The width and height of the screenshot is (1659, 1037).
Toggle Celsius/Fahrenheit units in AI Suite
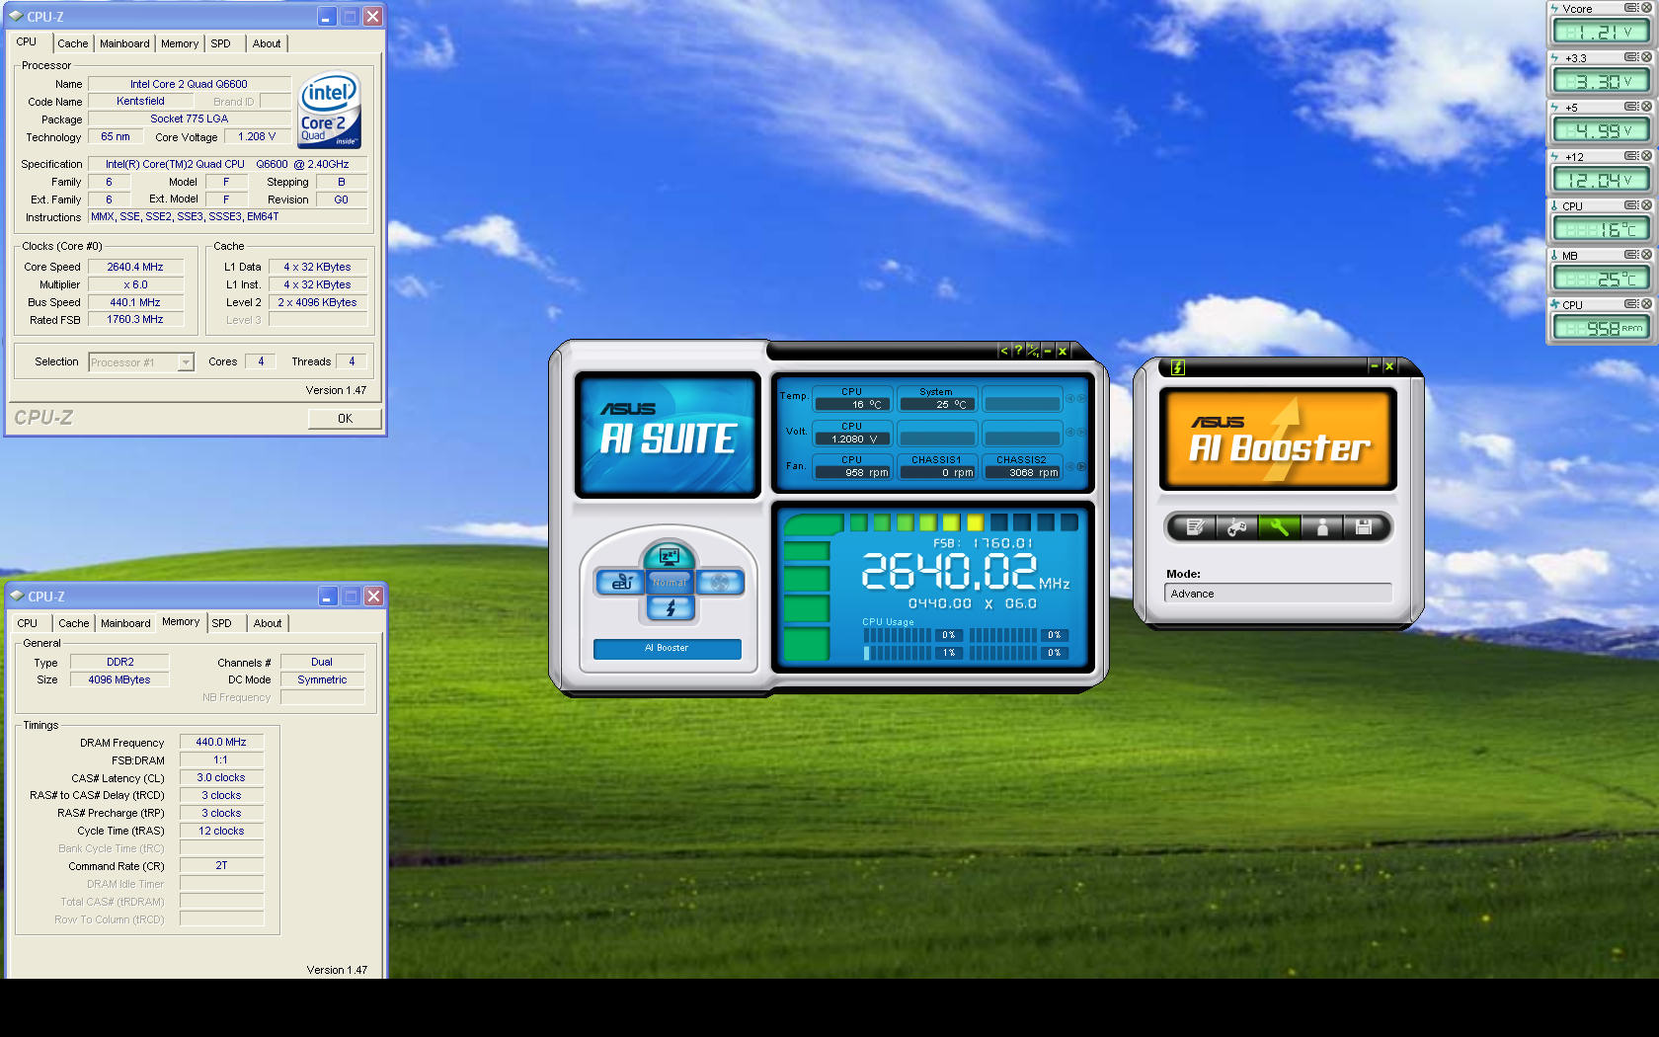tap(1033, 351)
